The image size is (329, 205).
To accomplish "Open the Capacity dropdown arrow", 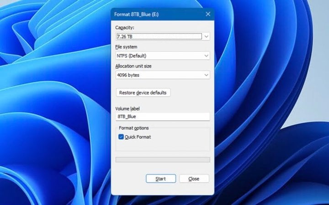I will point(206,36).
